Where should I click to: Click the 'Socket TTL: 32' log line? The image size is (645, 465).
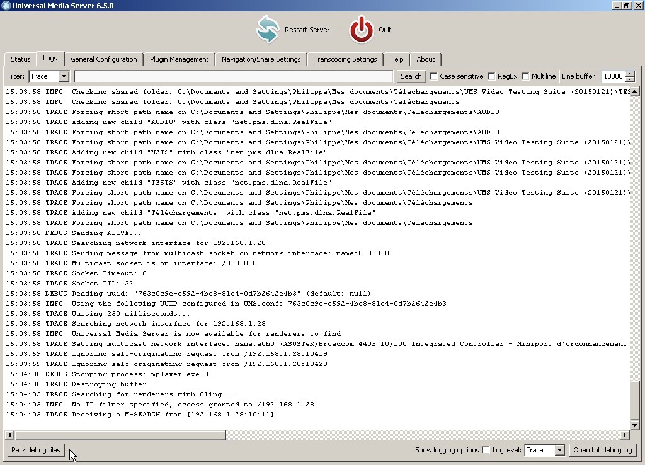(69, 284)
